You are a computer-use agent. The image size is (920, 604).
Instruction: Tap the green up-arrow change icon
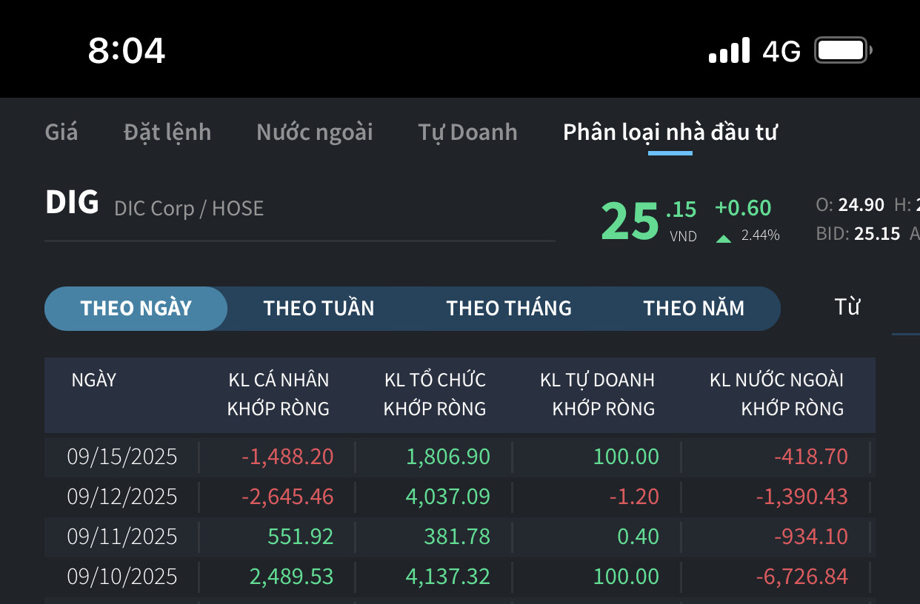[724, 238]
